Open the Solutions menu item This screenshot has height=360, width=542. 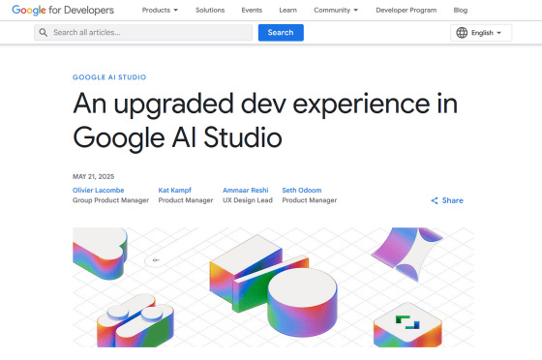210,10
